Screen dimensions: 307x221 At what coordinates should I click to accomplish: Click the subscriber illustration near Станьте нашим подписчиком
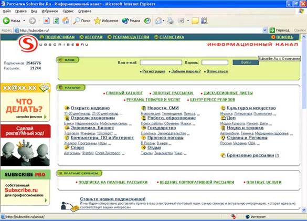click(x=70, y=206)
